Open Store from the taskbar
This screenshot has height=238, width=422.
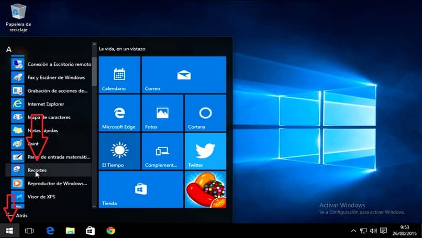[x=91, y=231]
